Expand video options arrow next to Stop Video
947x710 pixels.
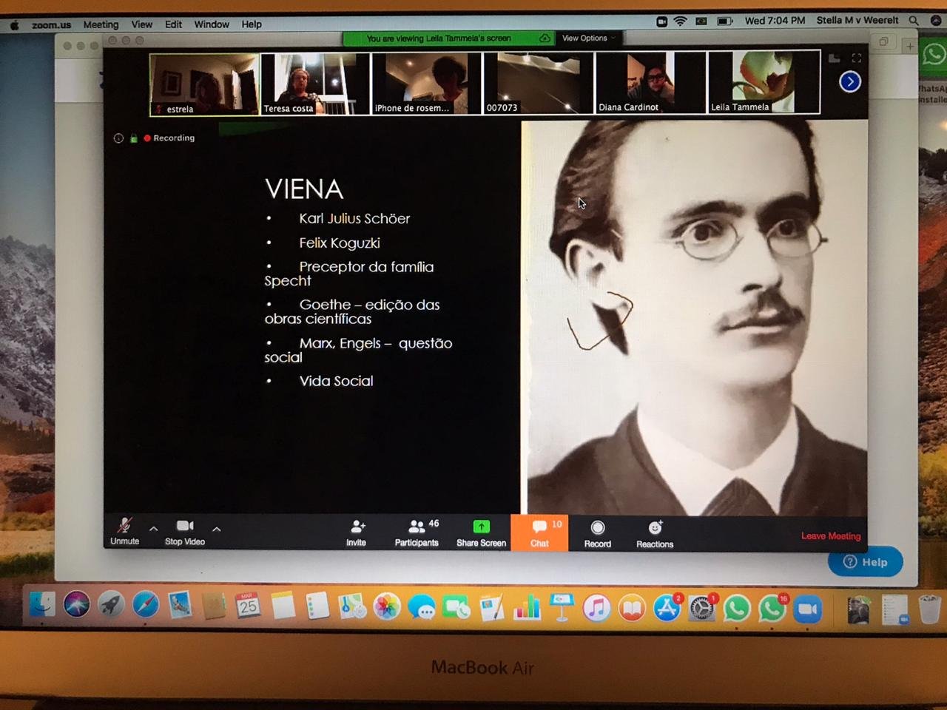[217, 529]
